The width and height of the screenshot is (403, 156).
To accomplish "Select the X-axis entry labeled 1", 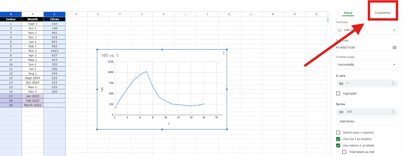I will point(367,83).
